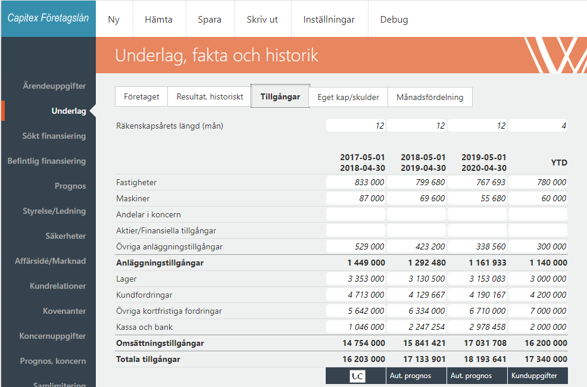Go to Koncernuppgifter in the sidebar

pos(53,336)
